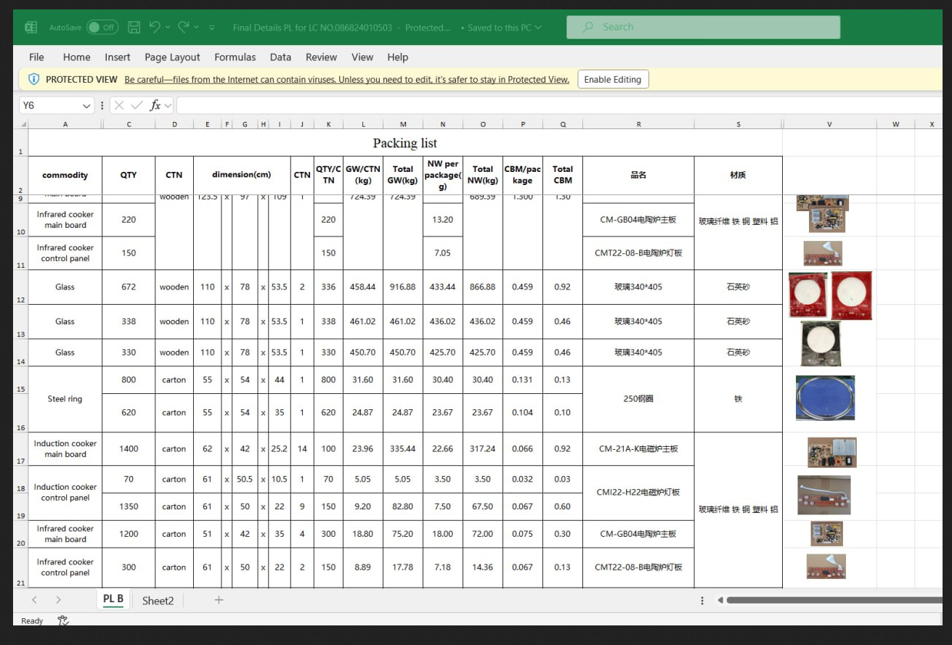Image resolution: width=952 pixels, height=645 pixels.
Task: Open the Page Layout tab
Action: [172, 57]
